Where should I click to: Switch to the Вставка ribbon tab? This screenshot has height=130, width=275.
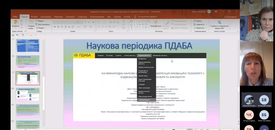34,17
